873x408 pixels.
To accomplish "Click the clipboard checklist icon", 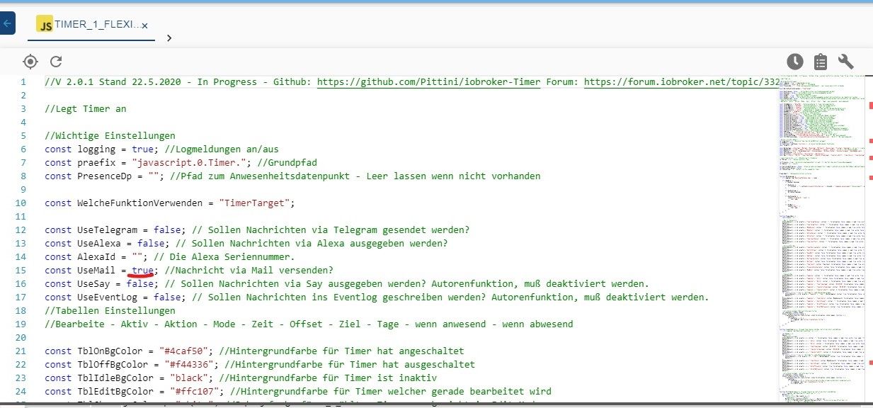I will pyautogui.click(x=821, y=62).
